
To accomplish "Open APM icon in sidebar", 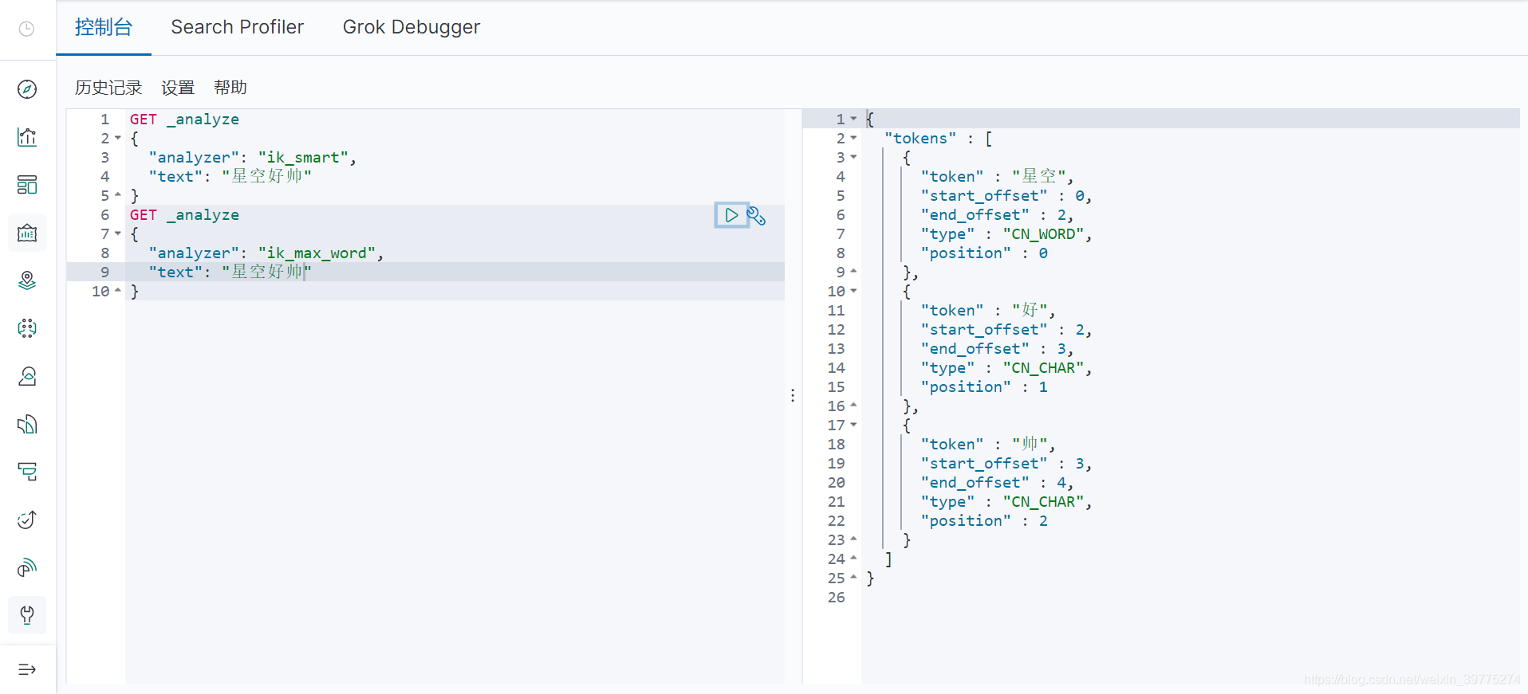I will coord(27,472).
